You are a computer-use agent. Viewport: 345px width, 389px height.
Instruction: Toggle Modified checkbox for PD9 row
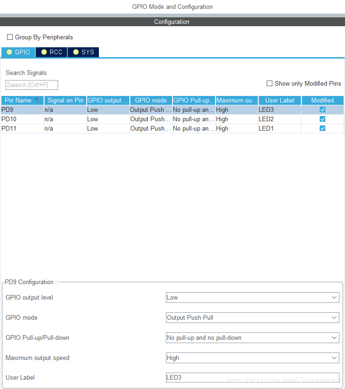point(322,110)
